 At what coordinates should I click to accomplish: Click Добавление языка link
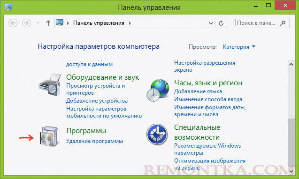(x=198, y=91)
